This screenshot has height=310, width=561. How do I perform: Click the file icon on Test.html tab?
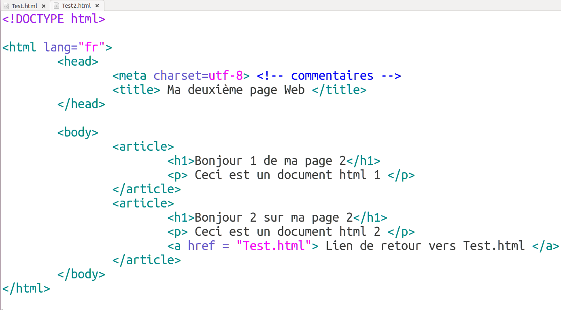coord(6,6)
